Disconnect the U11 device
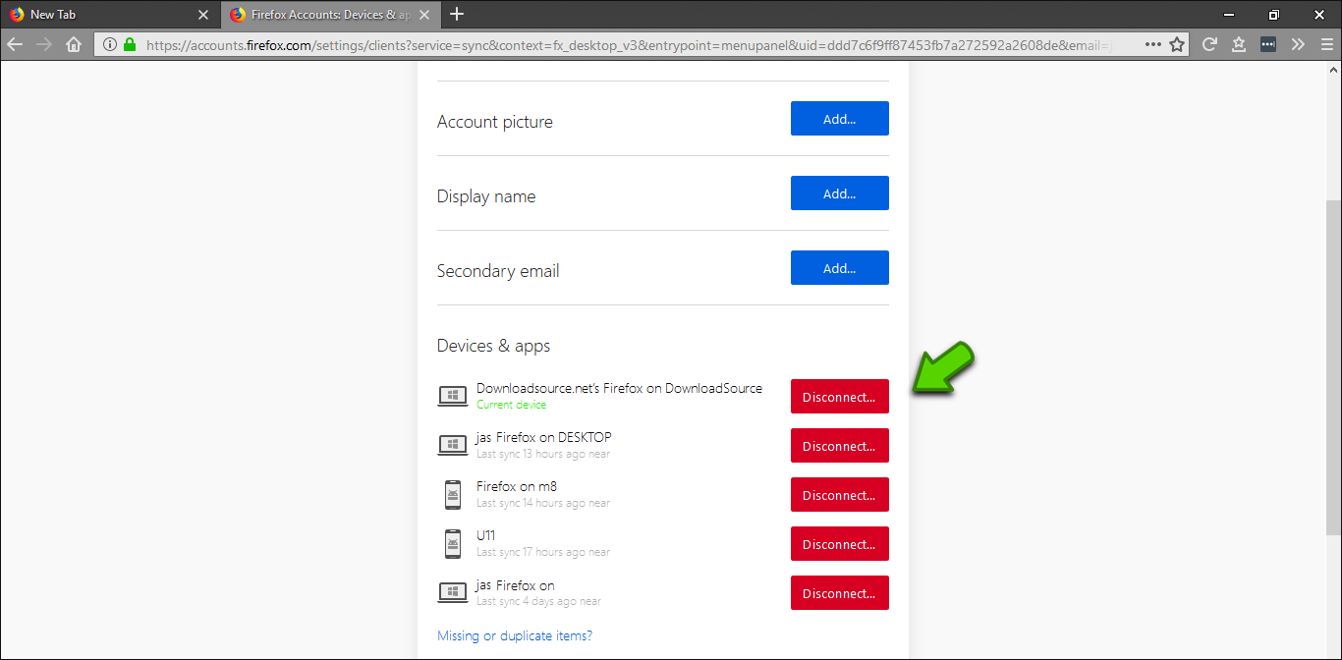Viewport: 1342px width, 660px height. point(840,544)
